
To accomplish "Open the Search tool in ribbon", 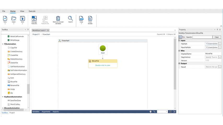I will pos(70,18).
